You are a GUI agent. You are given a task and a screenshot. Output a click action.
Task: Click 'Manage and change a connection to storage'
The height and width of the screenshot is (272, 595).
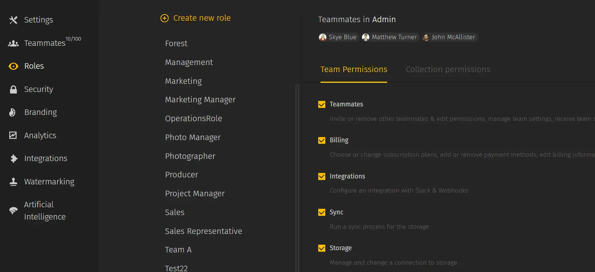(393, 263)
